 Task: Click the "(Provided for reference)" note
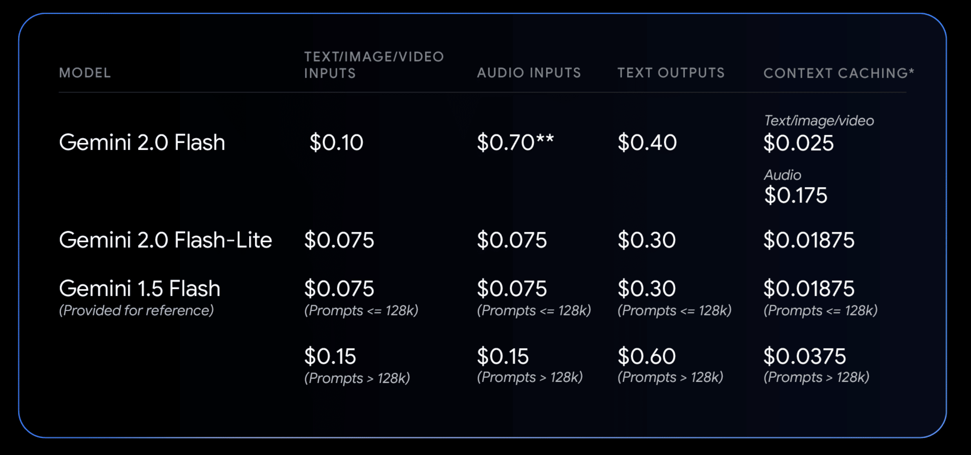(136, 311)
